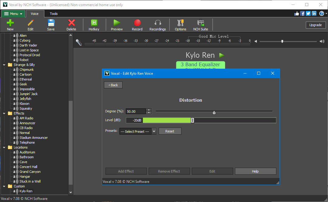Click the loud speaker volume icon
This screenshot has height=202, width=328.
tap(322, 41)
